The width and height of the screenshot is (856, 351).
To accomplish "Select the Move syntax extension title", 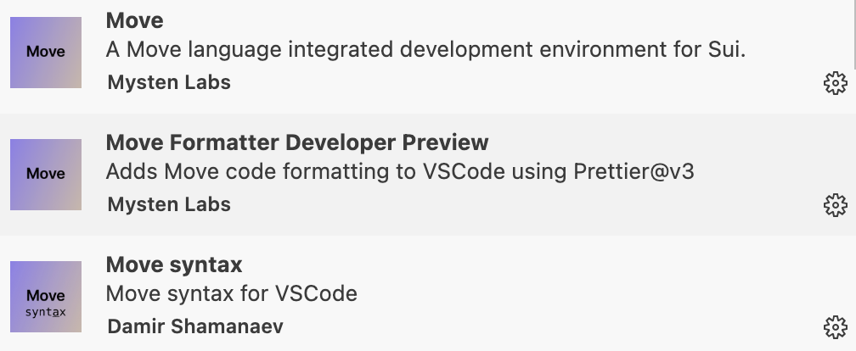I will click(x=174, y=265).
